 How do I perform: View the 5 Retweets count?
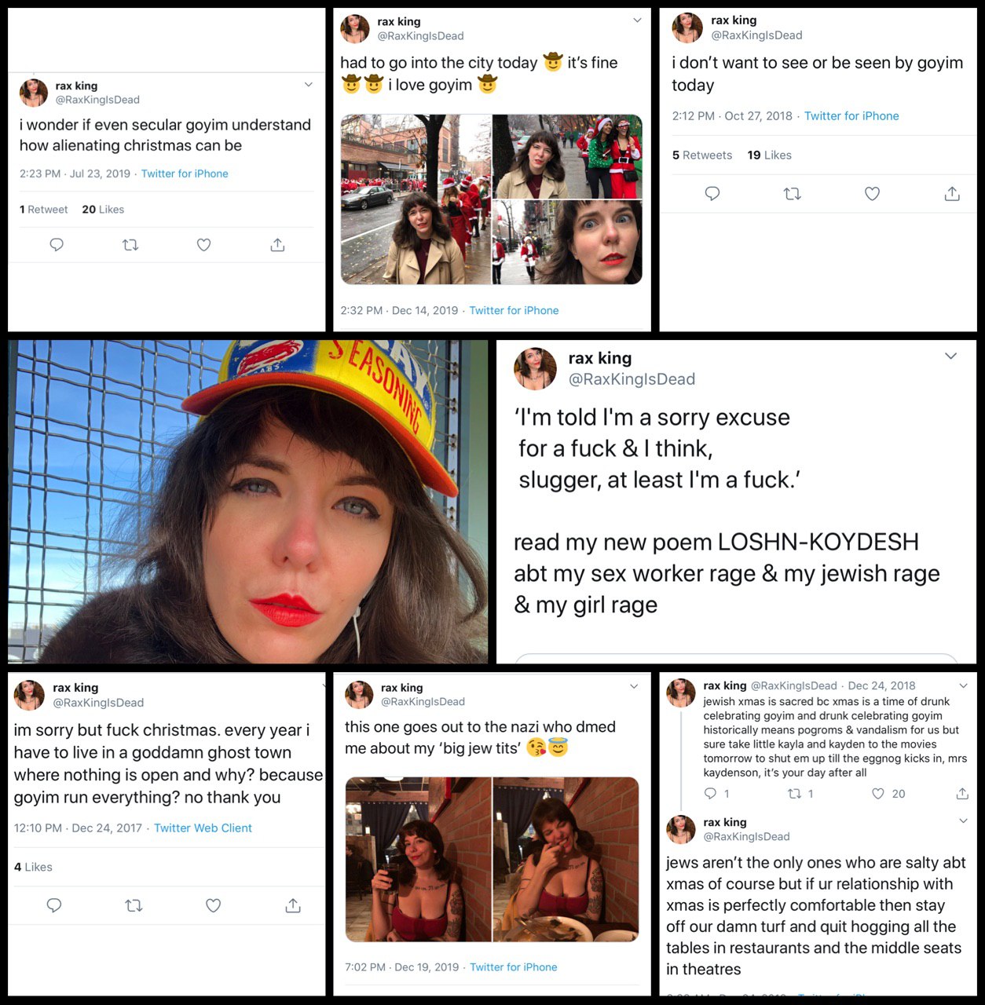pyautogui.click(x=702, y=155)
